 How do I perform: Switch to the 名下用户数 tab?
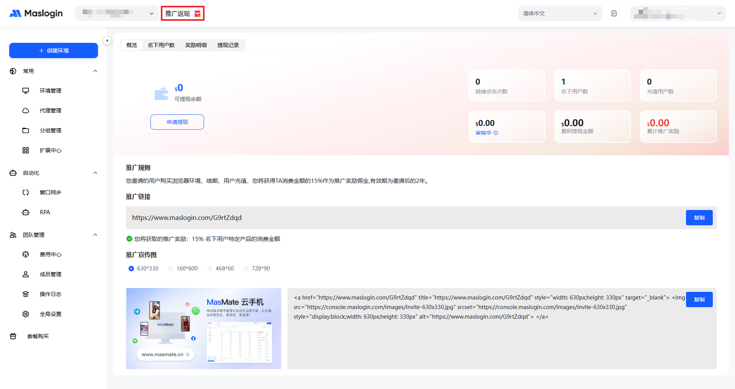pyautogui.click(x=161, y=45)
